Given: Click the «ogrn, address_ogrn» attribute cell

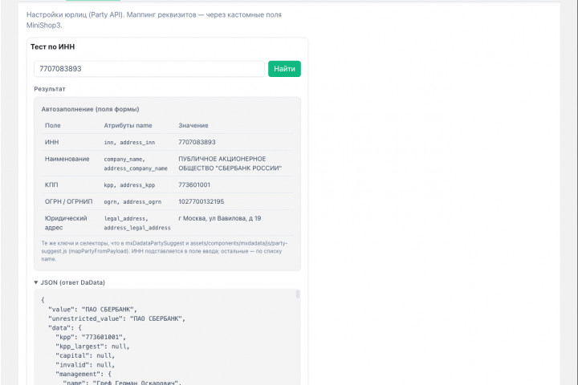Looking at the screenshot, I should point(132,201).
